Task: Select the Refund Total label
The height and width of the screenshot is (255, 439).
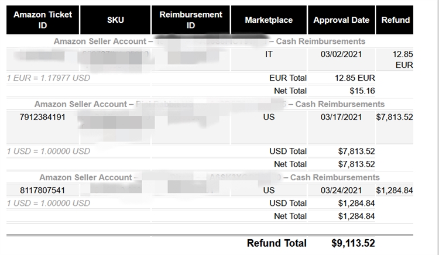Action: tap(276, 243)
